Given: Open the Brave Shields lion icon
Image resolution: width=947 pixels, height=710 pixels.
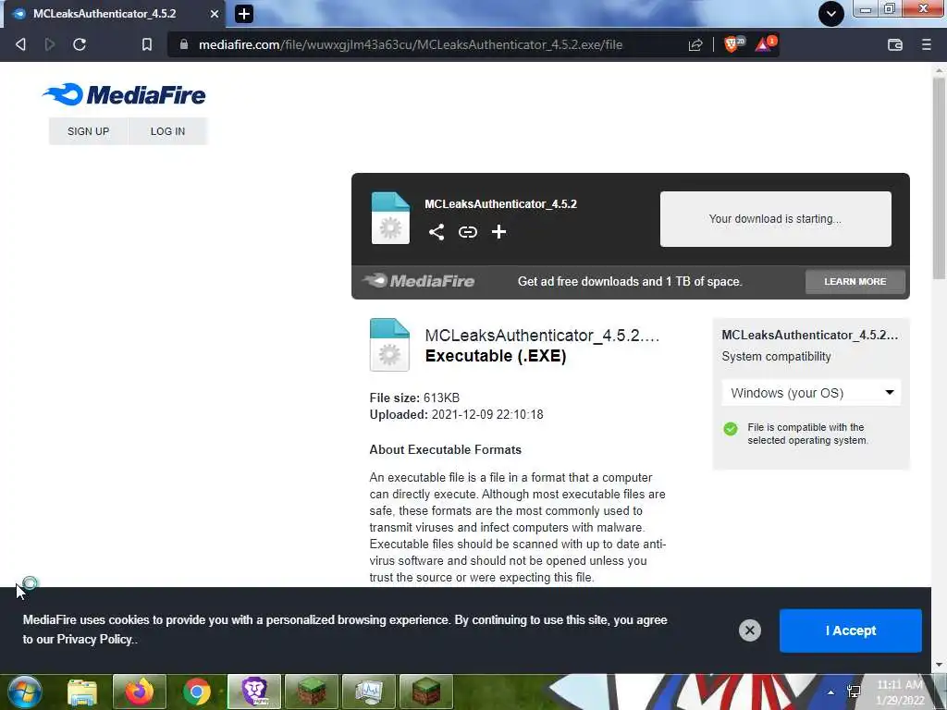Looking at the screenshot, I should tap(733, 43).
